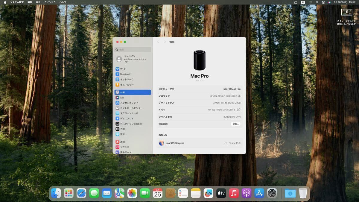Select ディスプレイ in the settings sidebar
Screen dimensions: 359x202
[133, 119]
